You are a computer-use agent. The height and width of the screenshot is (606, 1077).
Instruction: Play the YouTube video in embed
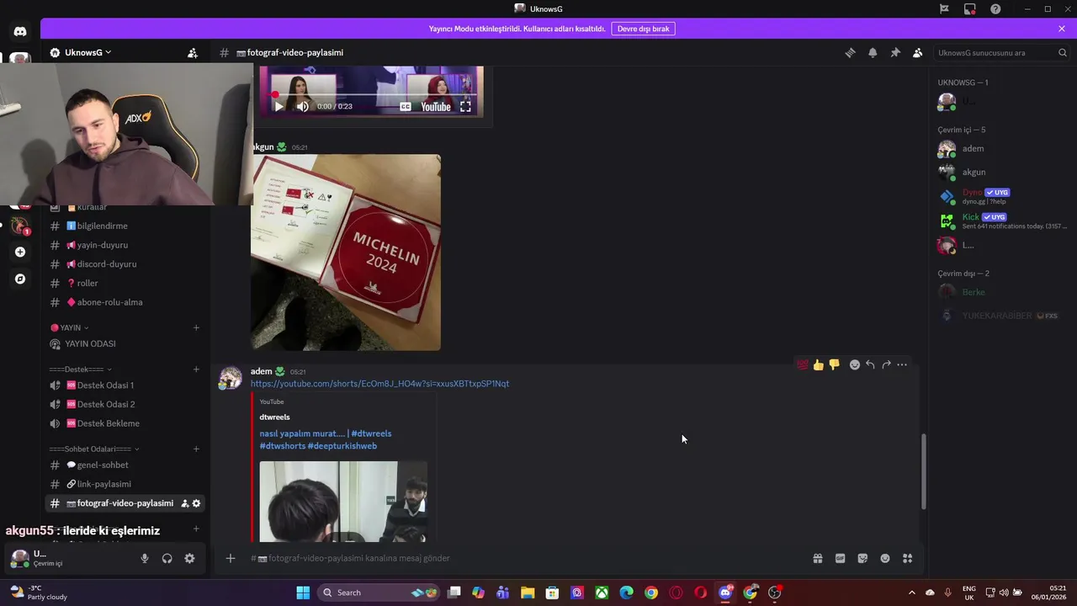[x=279, y=107]
